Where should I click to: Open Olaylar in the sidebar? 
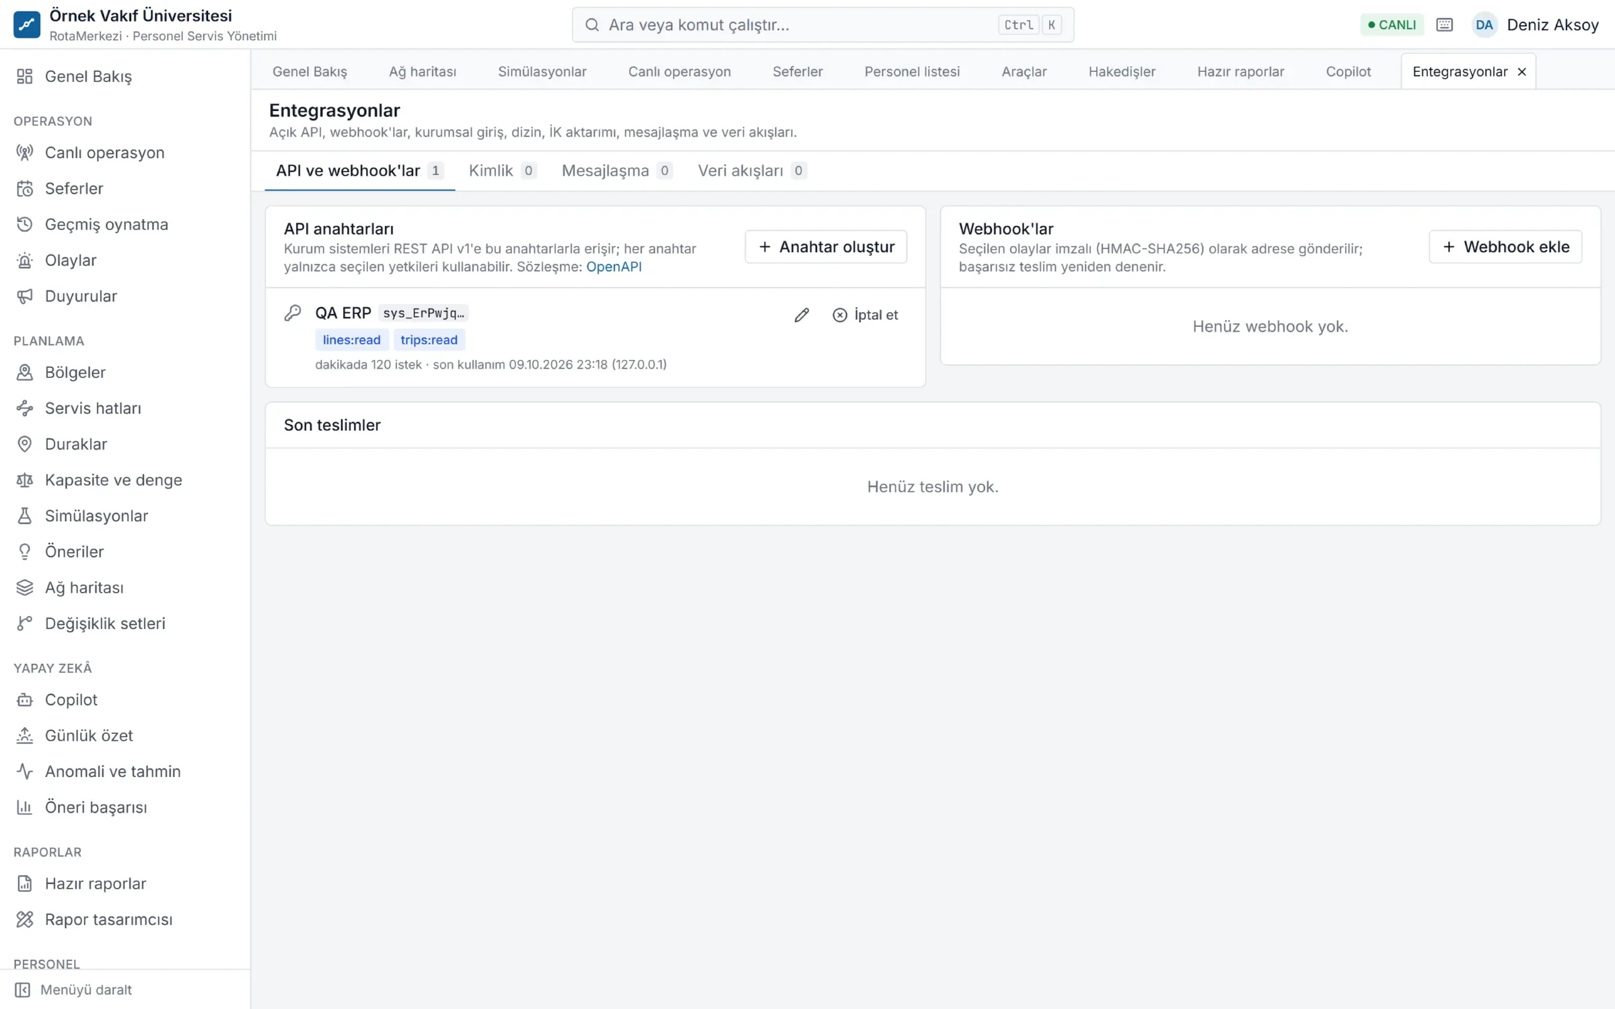[x=125, y=260]
